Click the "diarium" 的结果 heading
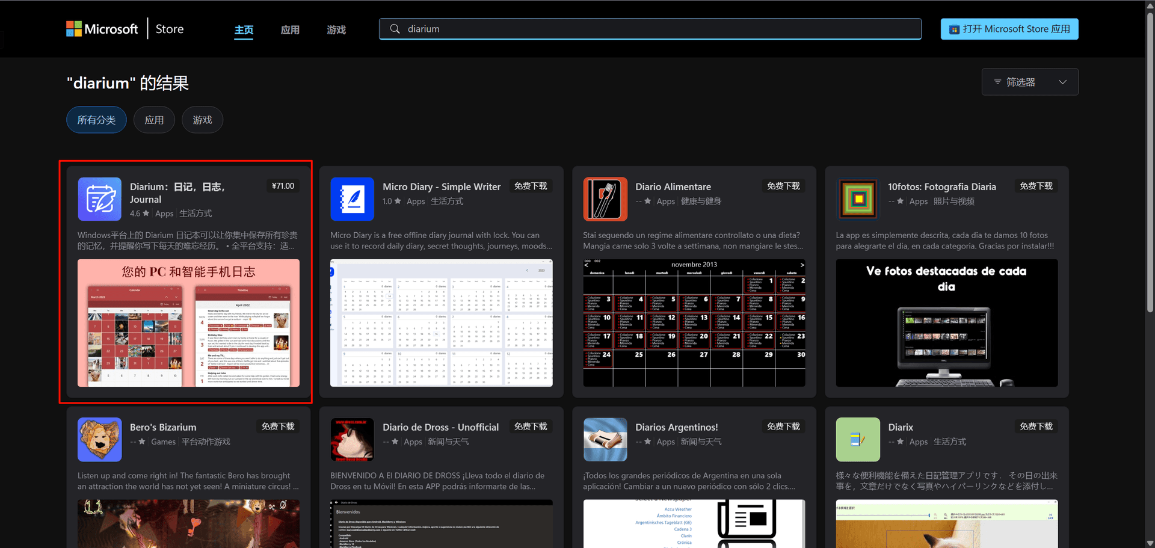1155x548 pixels. tap(128, 83)
